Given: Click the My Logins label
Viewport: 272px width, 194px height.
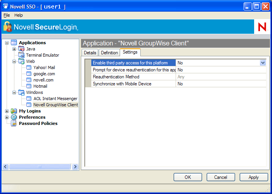Looking at the screenshot, I should click(30, 111).
